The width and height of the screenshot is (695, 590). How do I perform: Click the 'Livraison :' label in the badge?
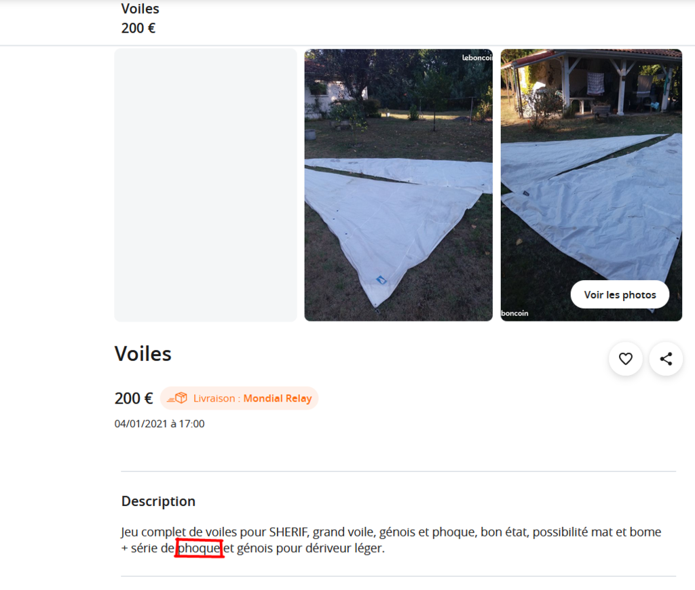(x=217, y=398)
